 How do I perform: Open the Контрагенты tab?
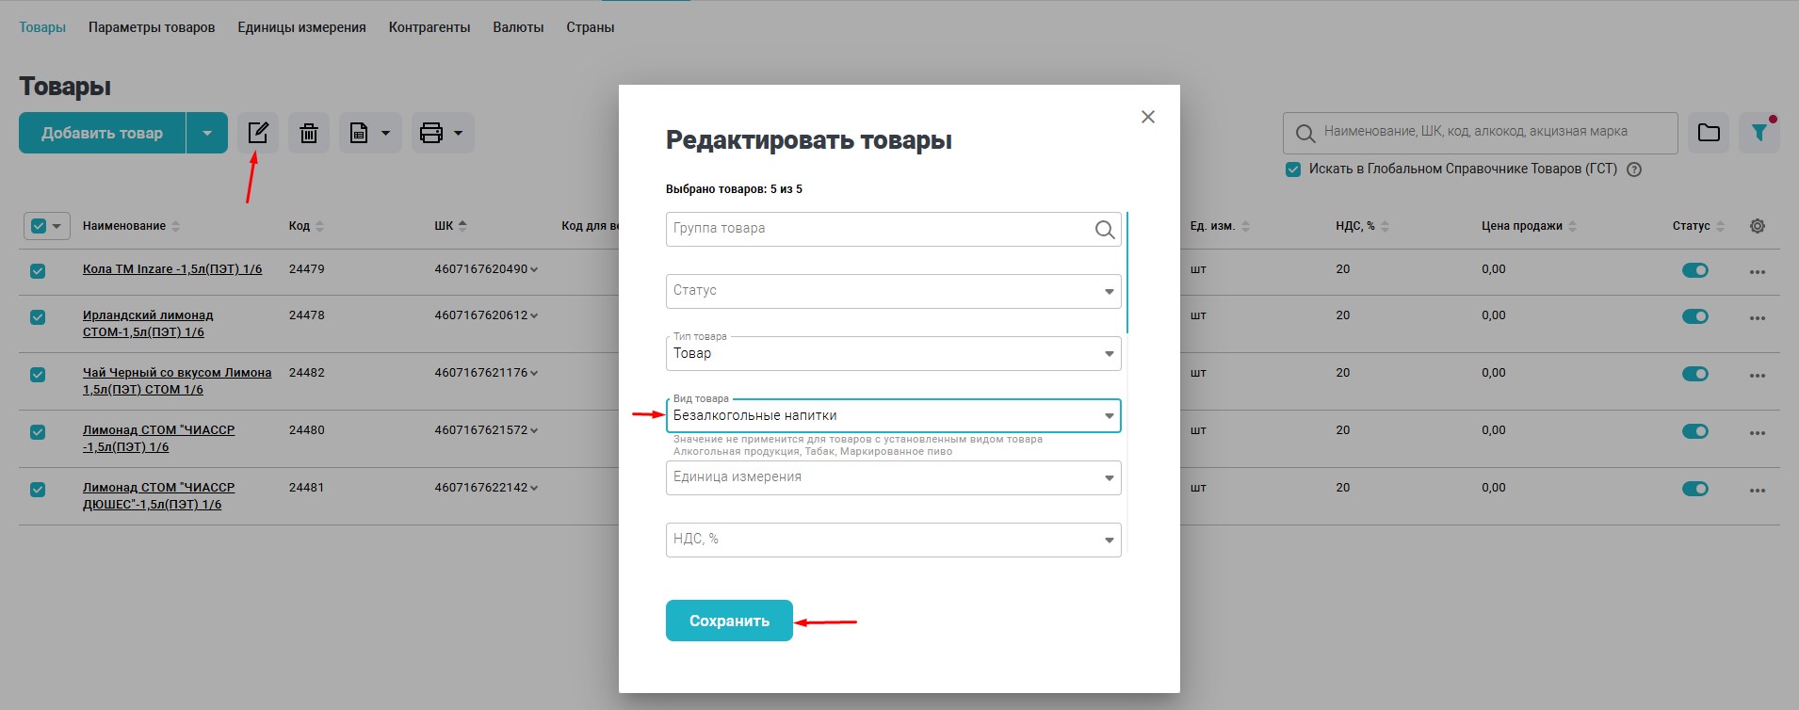point(429,27)
